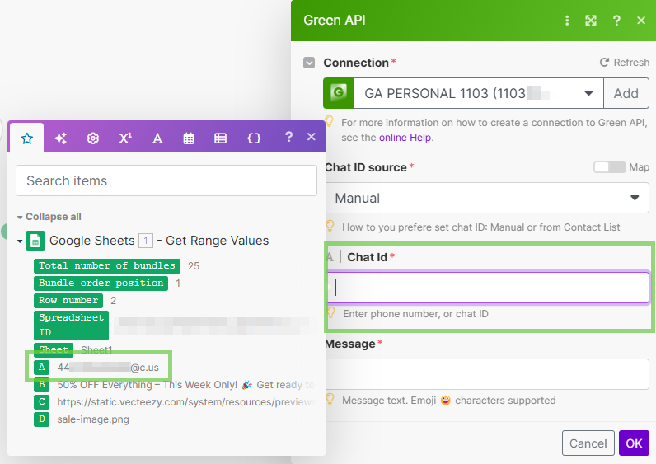Image resolution: width=656 pixels, height=464 pixels.
Task: Open the custom variables braces tab
Action: [x=254, y=138]
